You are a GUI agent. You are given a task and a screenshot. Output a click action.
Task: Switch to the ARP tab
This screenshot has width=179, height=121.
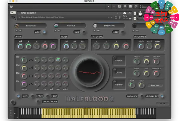coord(55,96)
